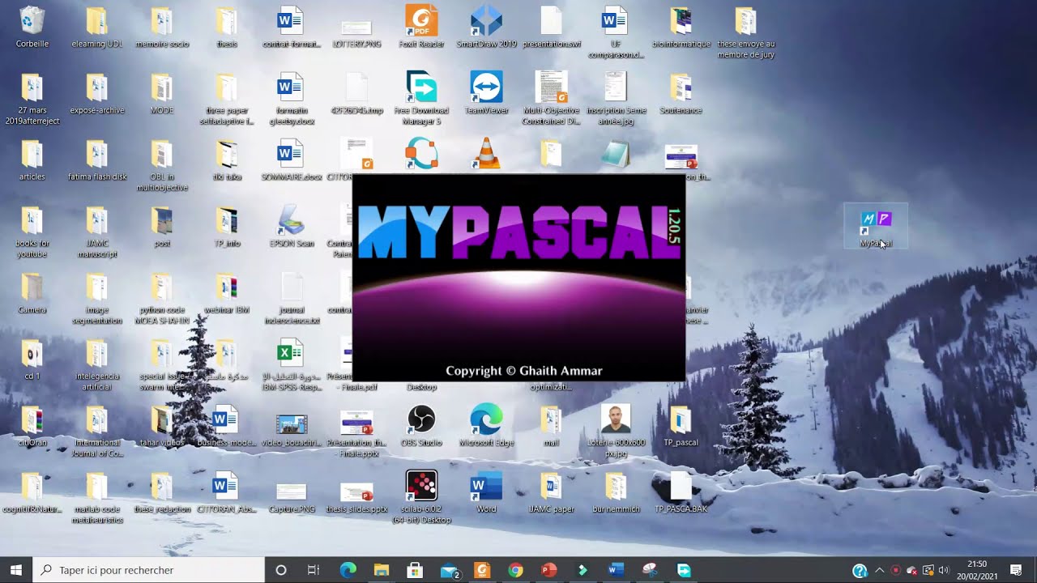Image resolution: width=1037 pixels, height=583 pixels.
Task: Select the Foxit Reader desktop icon
Action: click(421, 27)
